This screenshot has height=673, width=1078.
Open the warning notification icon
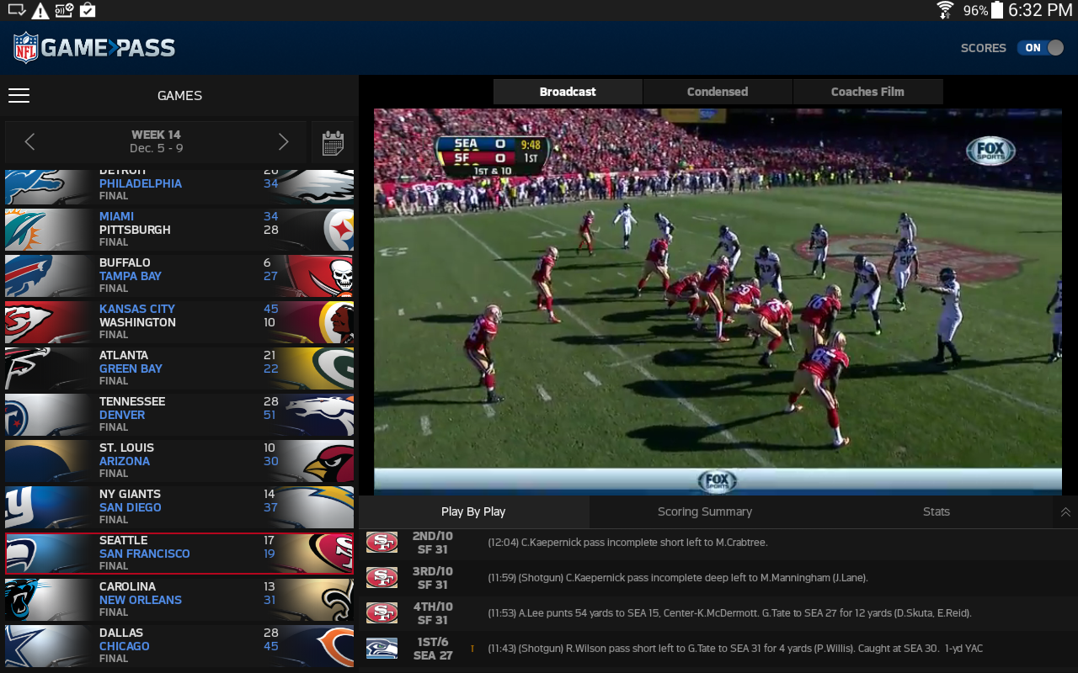point(40,11)
